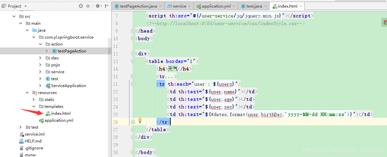
Task: Hide the Project tool window
Action: (x=107, y=6)
